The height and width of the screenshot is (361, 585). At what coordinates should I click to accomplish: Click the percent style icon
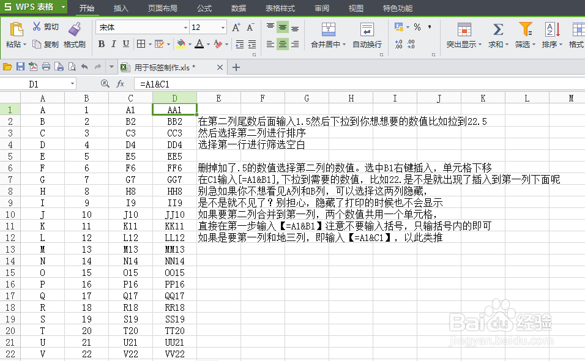417,27
